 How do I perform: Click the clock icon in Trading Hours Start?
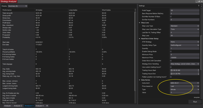172,70
